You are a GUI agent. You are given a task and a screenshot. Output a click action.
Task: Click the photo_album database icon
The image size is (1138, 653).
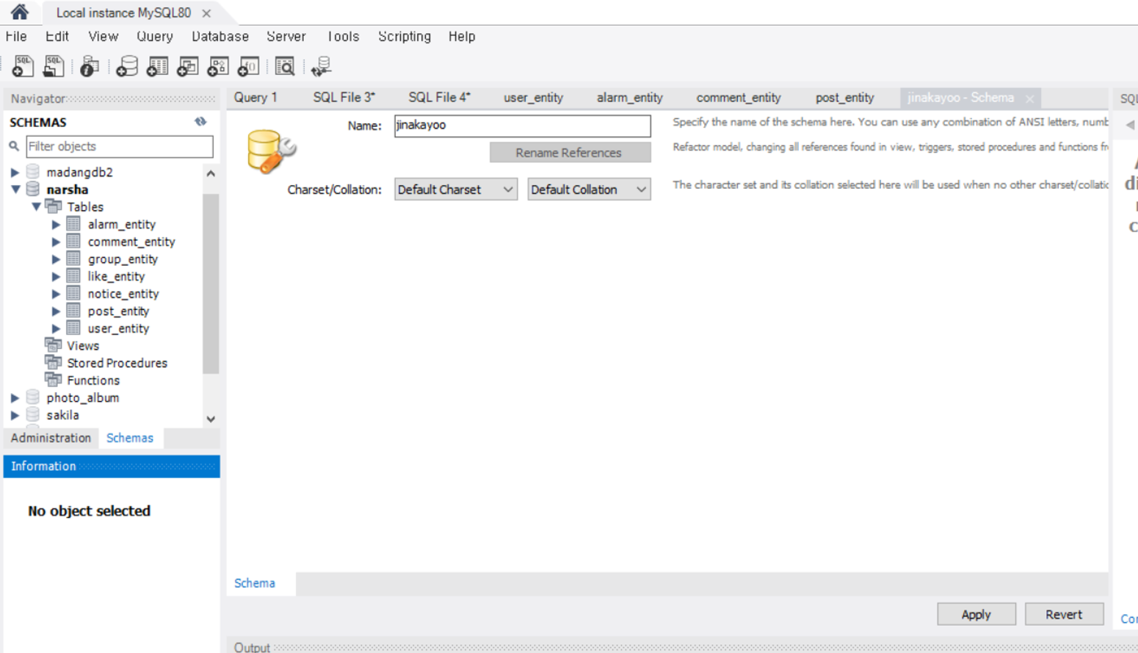point(33,397)
